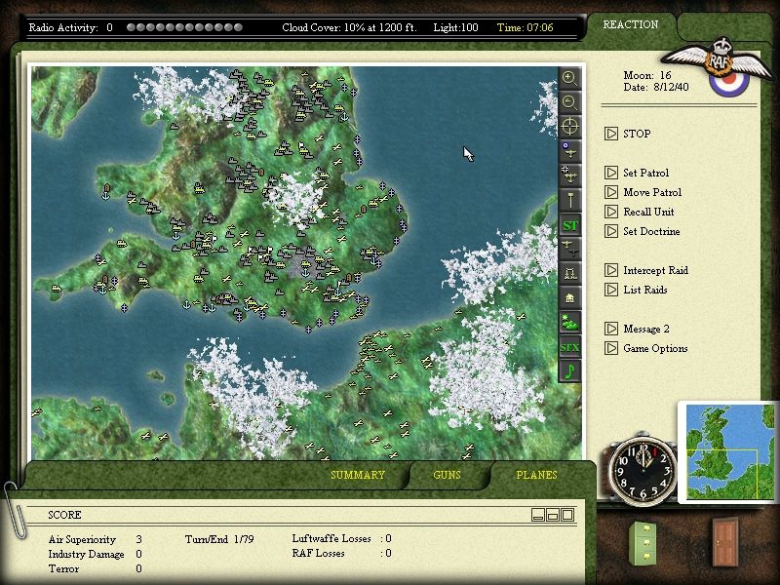Click the zoom out magnifier icon

point(570,102)
